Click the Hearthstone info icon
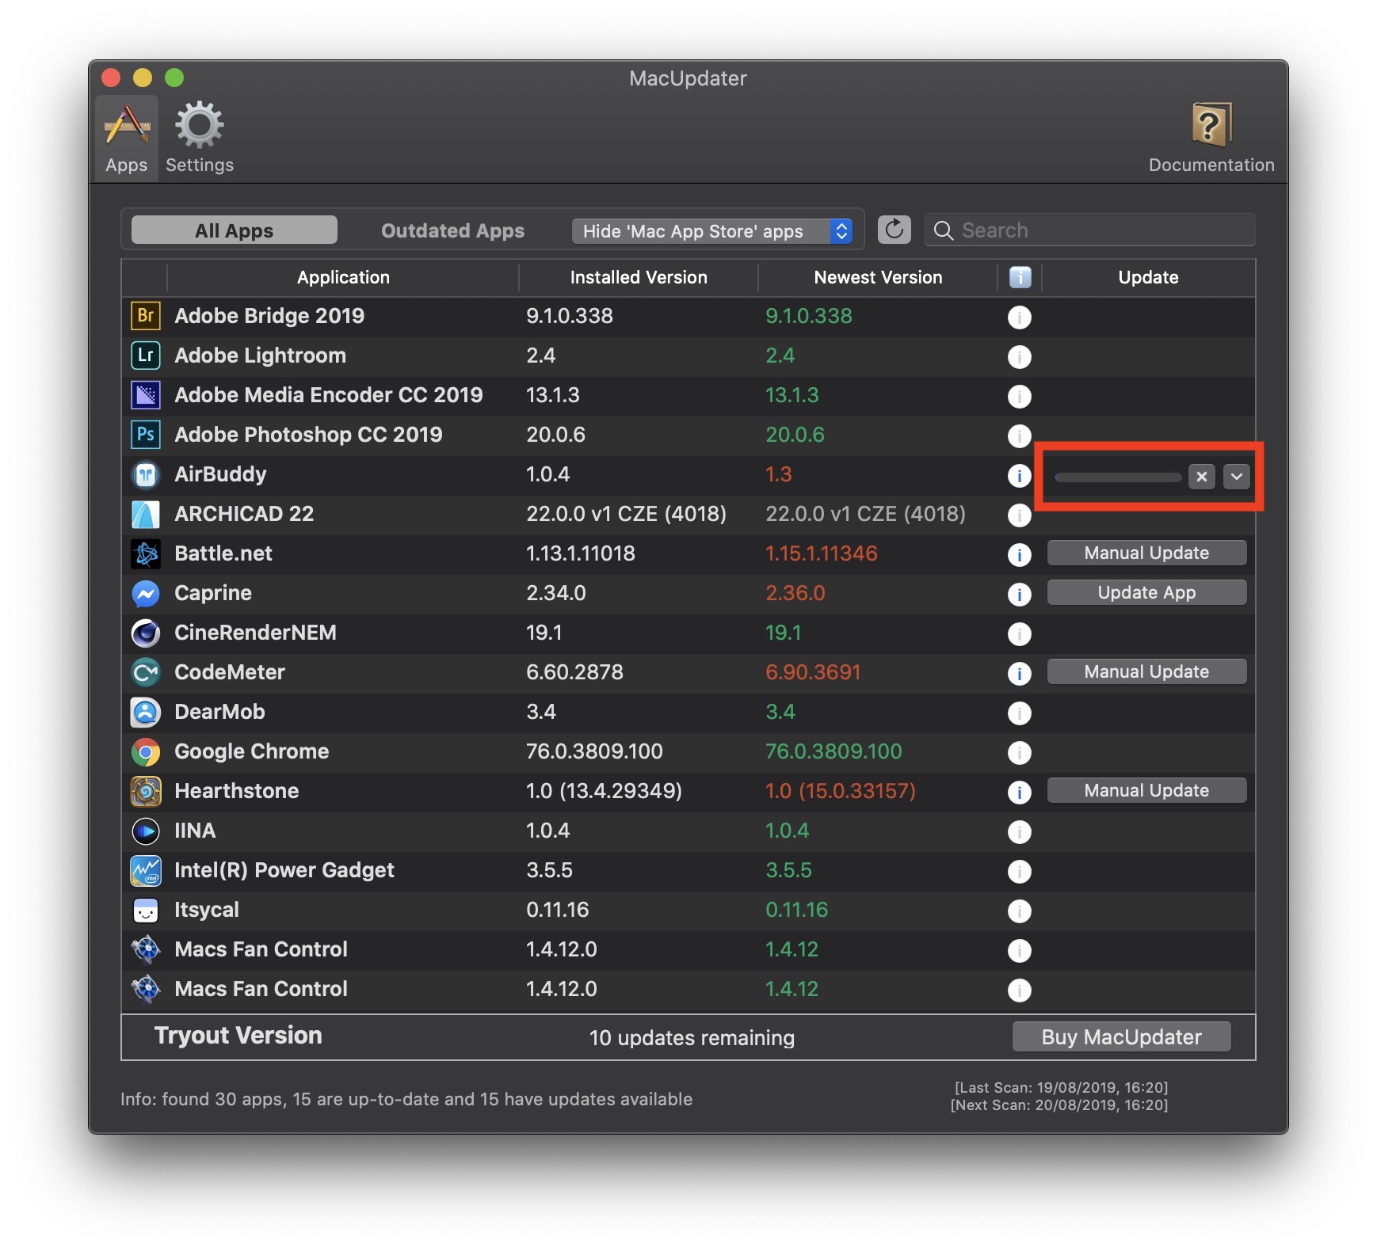Viewport: 1377px width, 1251px height. [x=1019, y=793]
